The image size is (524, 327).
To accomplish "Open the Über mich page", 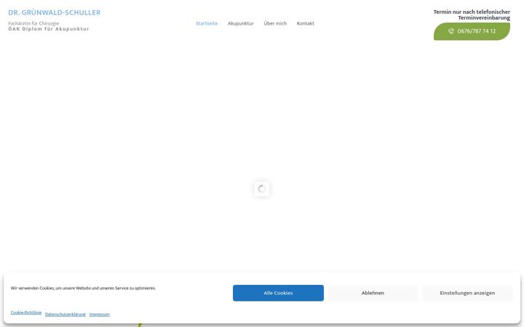I will click(x=275, y=23).
